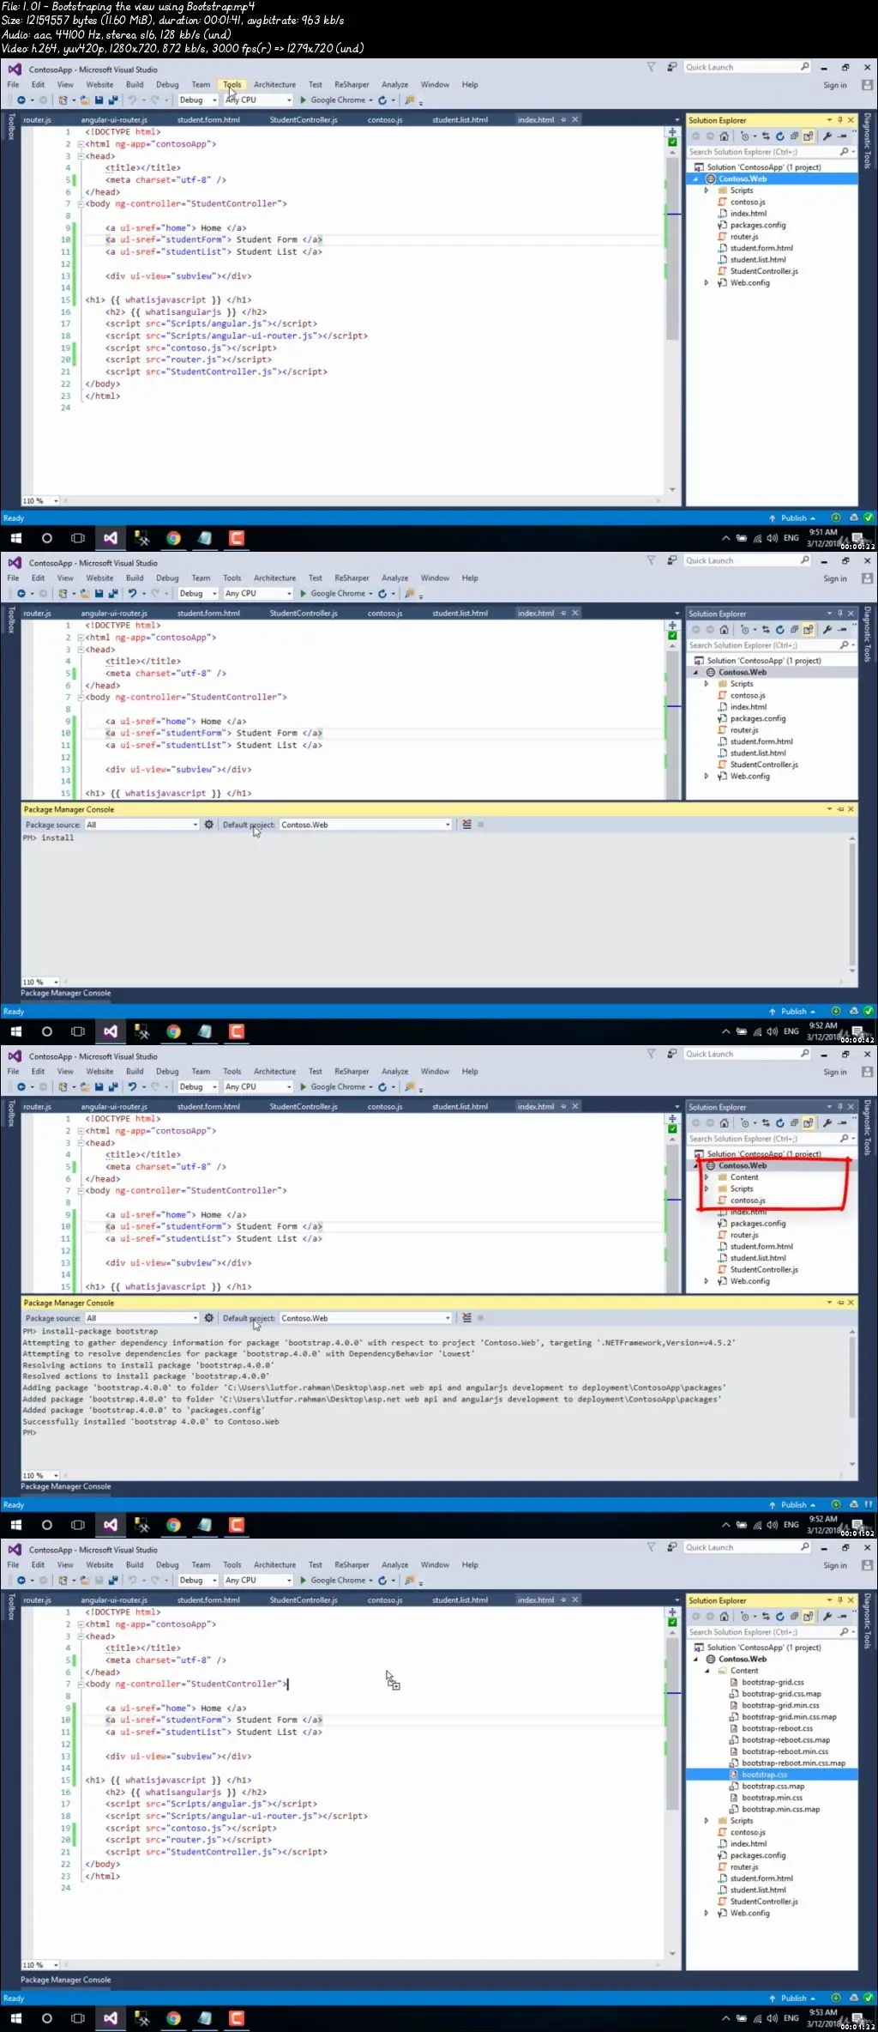Start debugging with the green play icon, top frame
This screenshot has height=2032, width=878.
coord(304,100)
